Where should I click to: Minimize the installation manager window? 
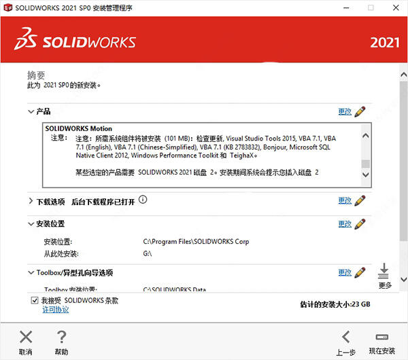346,7
